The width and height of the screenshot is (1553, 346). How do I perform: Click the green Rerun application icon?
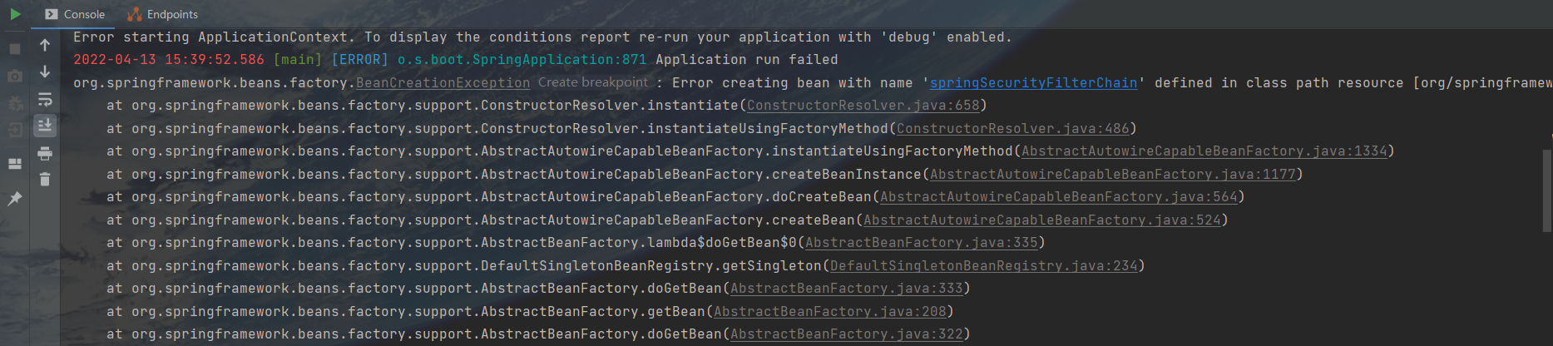coord(15,14)
